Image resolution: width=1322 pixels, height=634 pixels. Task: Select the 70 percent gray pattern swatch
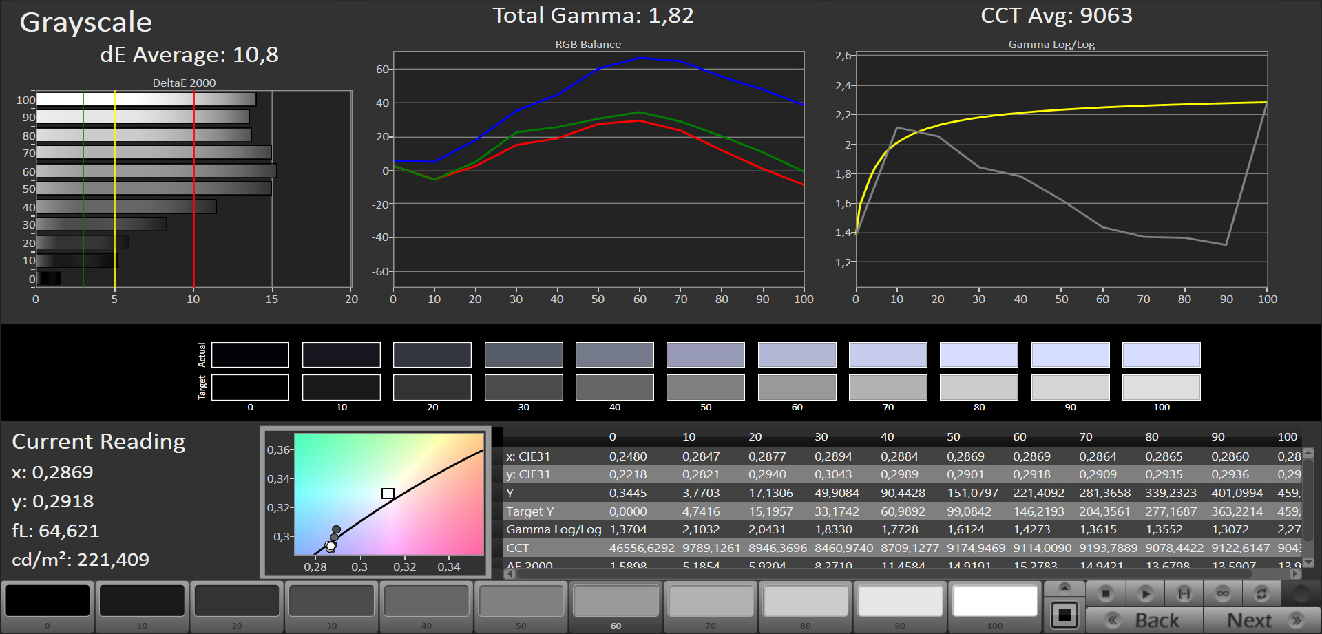(x=711, y=600)
